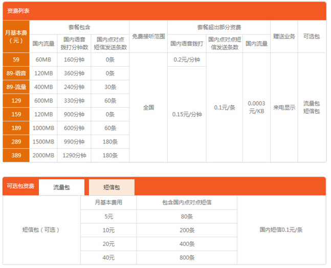Viewport: 331px width, 268px height.
Task: Click the 国内语音拨打分钟数 sub-header
Action: pyautogui.click(x=74, y=44)
